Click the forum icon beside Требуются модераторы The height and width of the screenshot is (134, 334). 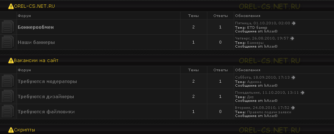(x=8, y=81)
